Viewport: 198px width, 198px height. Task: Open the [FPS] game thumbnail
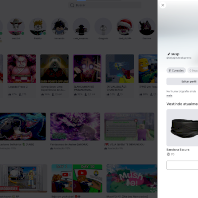click(x=148, y=68)
